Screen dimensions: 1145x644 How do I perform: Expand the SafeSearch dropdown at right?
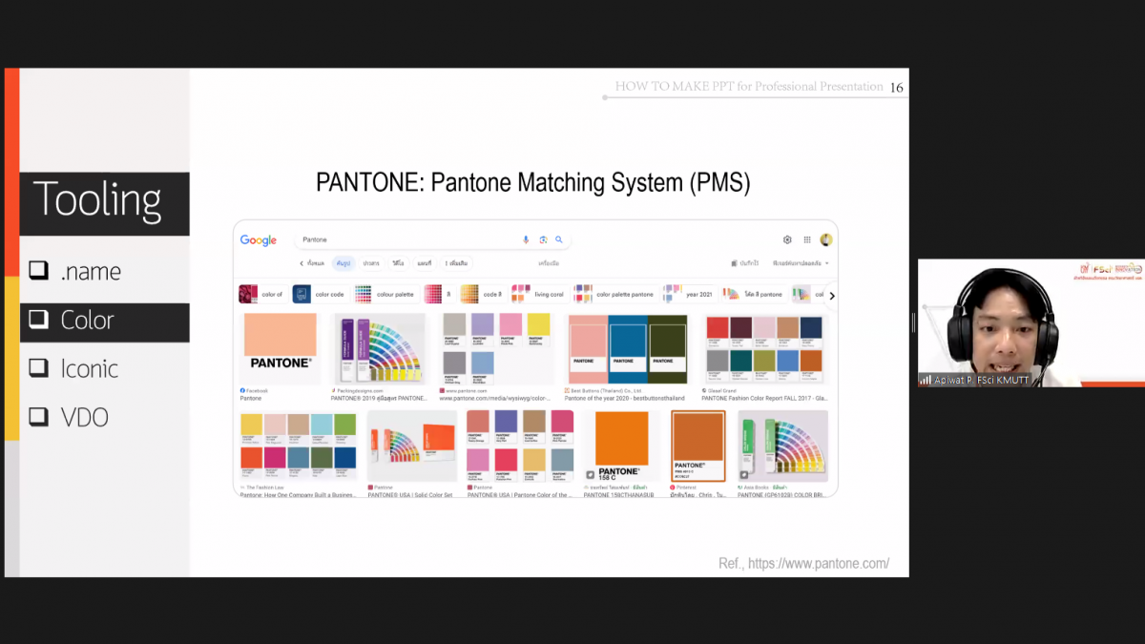(x=800, y=263)
